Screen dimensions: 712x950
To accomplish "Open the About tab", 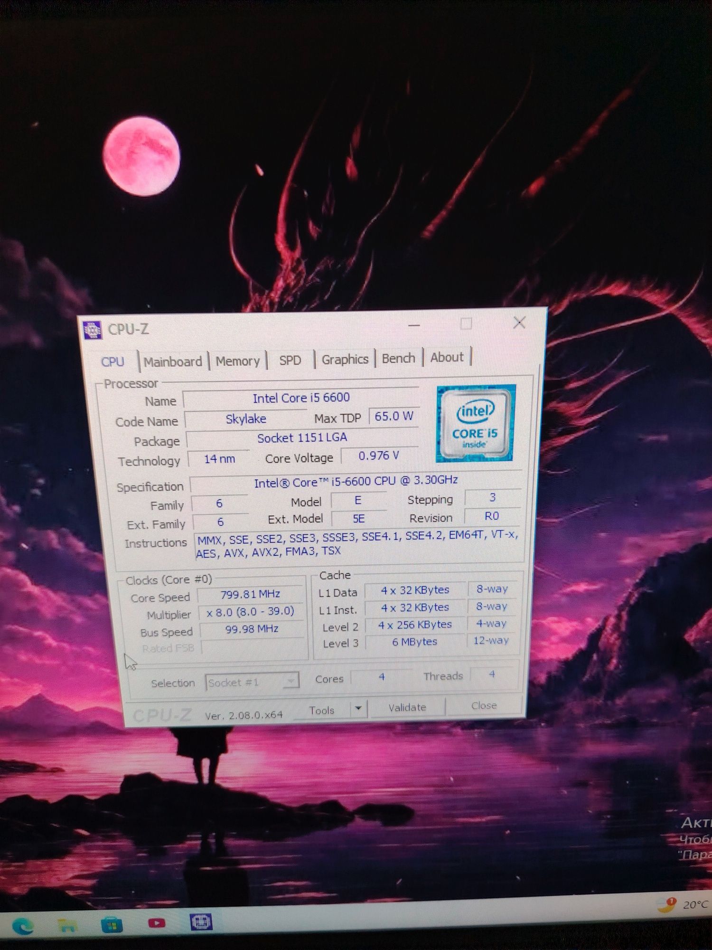I will point(447,357).
